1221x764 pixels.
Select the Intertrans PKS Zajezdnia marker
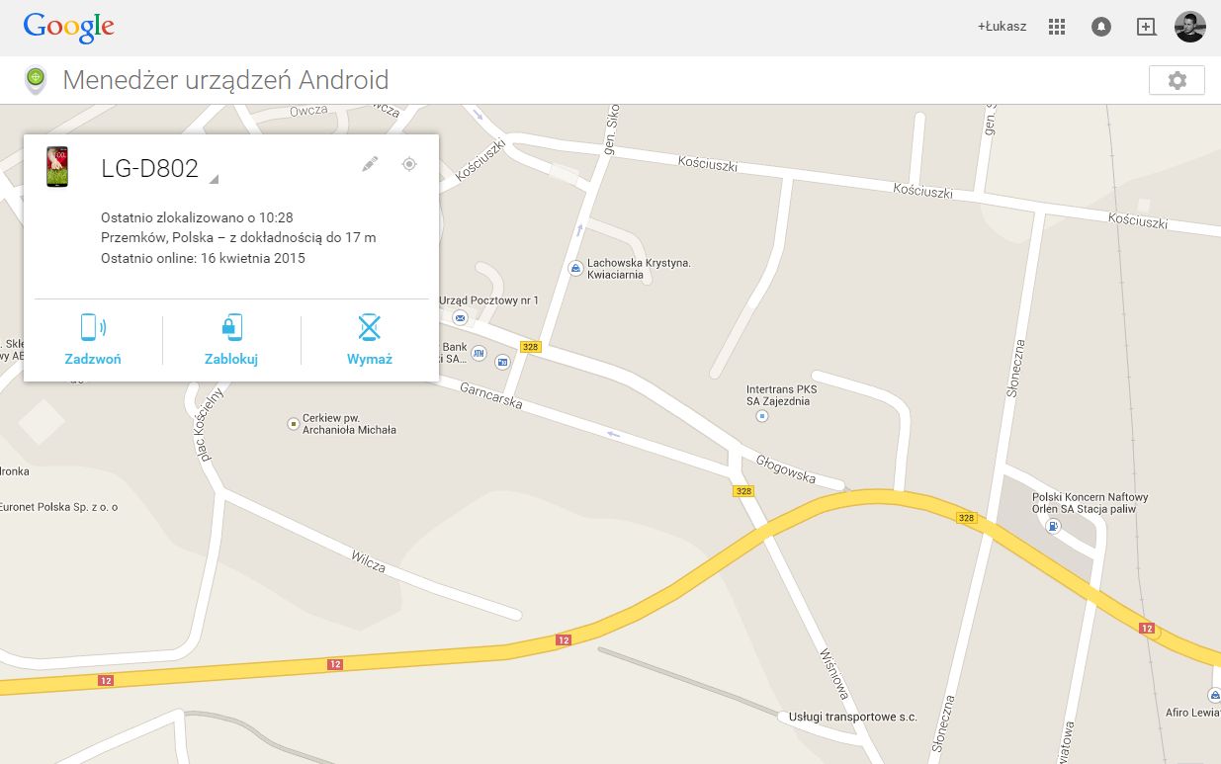coord(761,417)
